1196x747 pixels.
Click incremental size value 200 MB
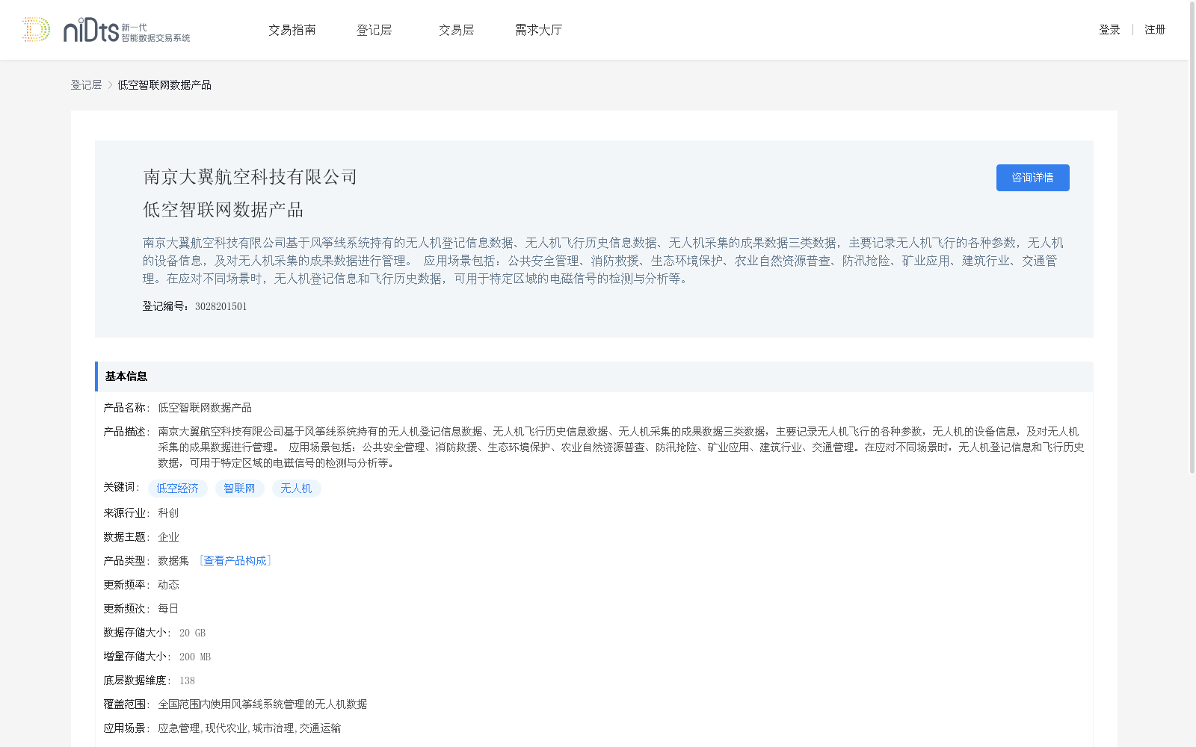195,657
